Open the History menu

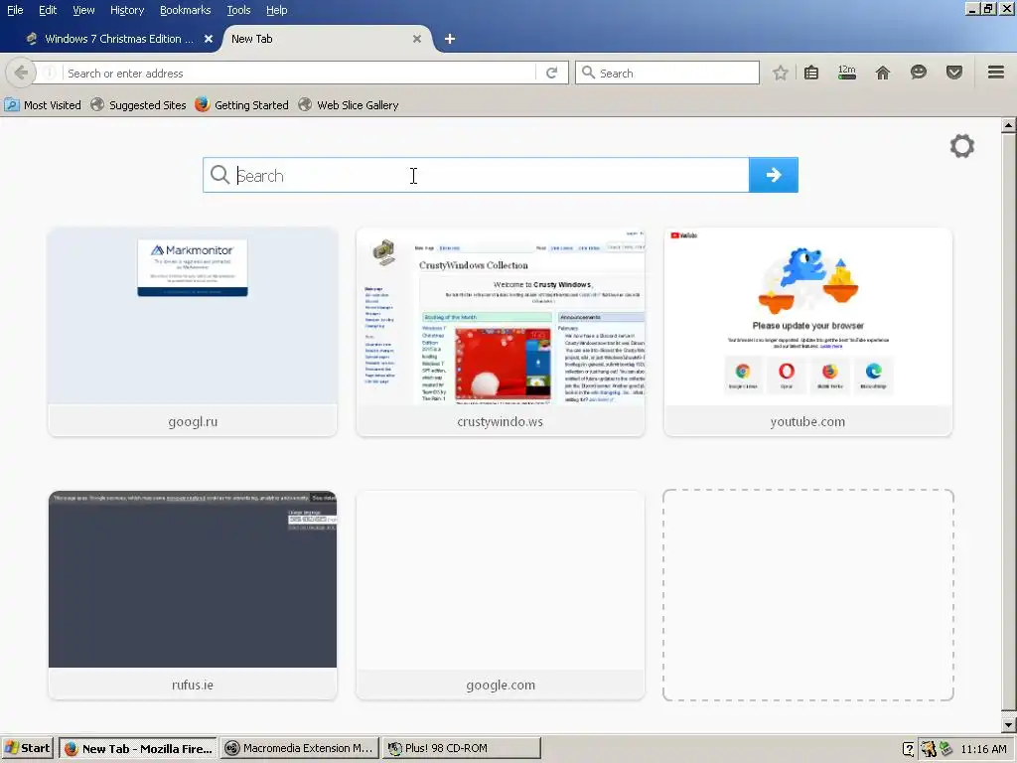click(127, 10)
